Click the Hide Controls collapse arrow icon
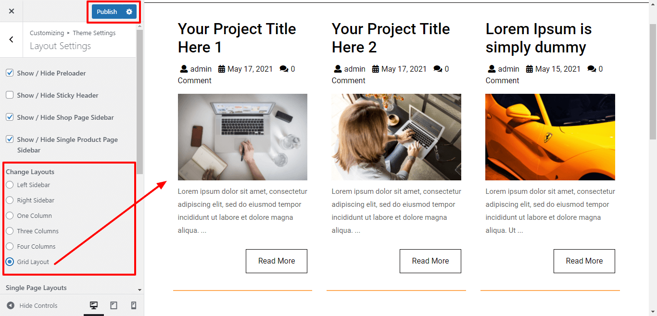This screenshot has width=657, height=316. pyautogui.click(x=11, y=305)
